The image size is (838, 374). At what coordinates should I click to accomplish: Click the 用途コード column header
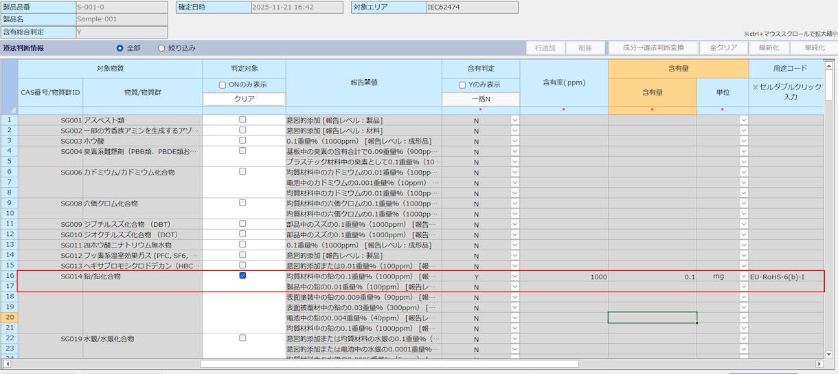(x=786, y=69)
